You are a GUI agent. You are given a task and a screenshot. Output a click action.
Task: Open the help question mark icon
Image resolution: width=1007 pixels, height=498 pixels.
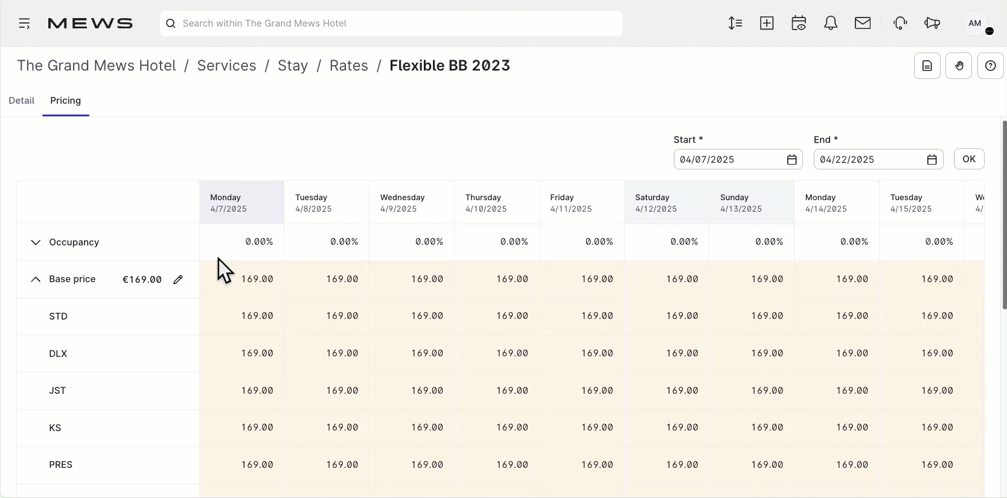(x=991, y=66)
